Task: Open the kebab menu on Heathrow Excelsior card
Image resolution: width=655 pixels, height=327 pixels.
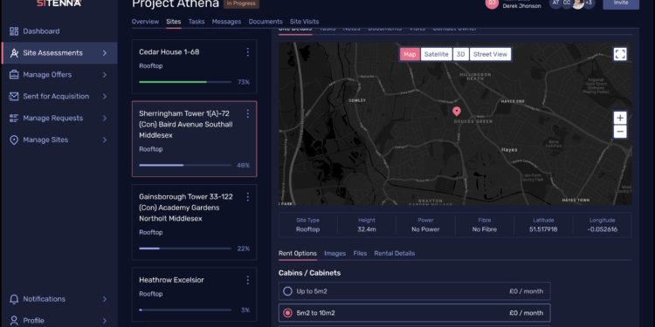Action: [x=248, y=280]
